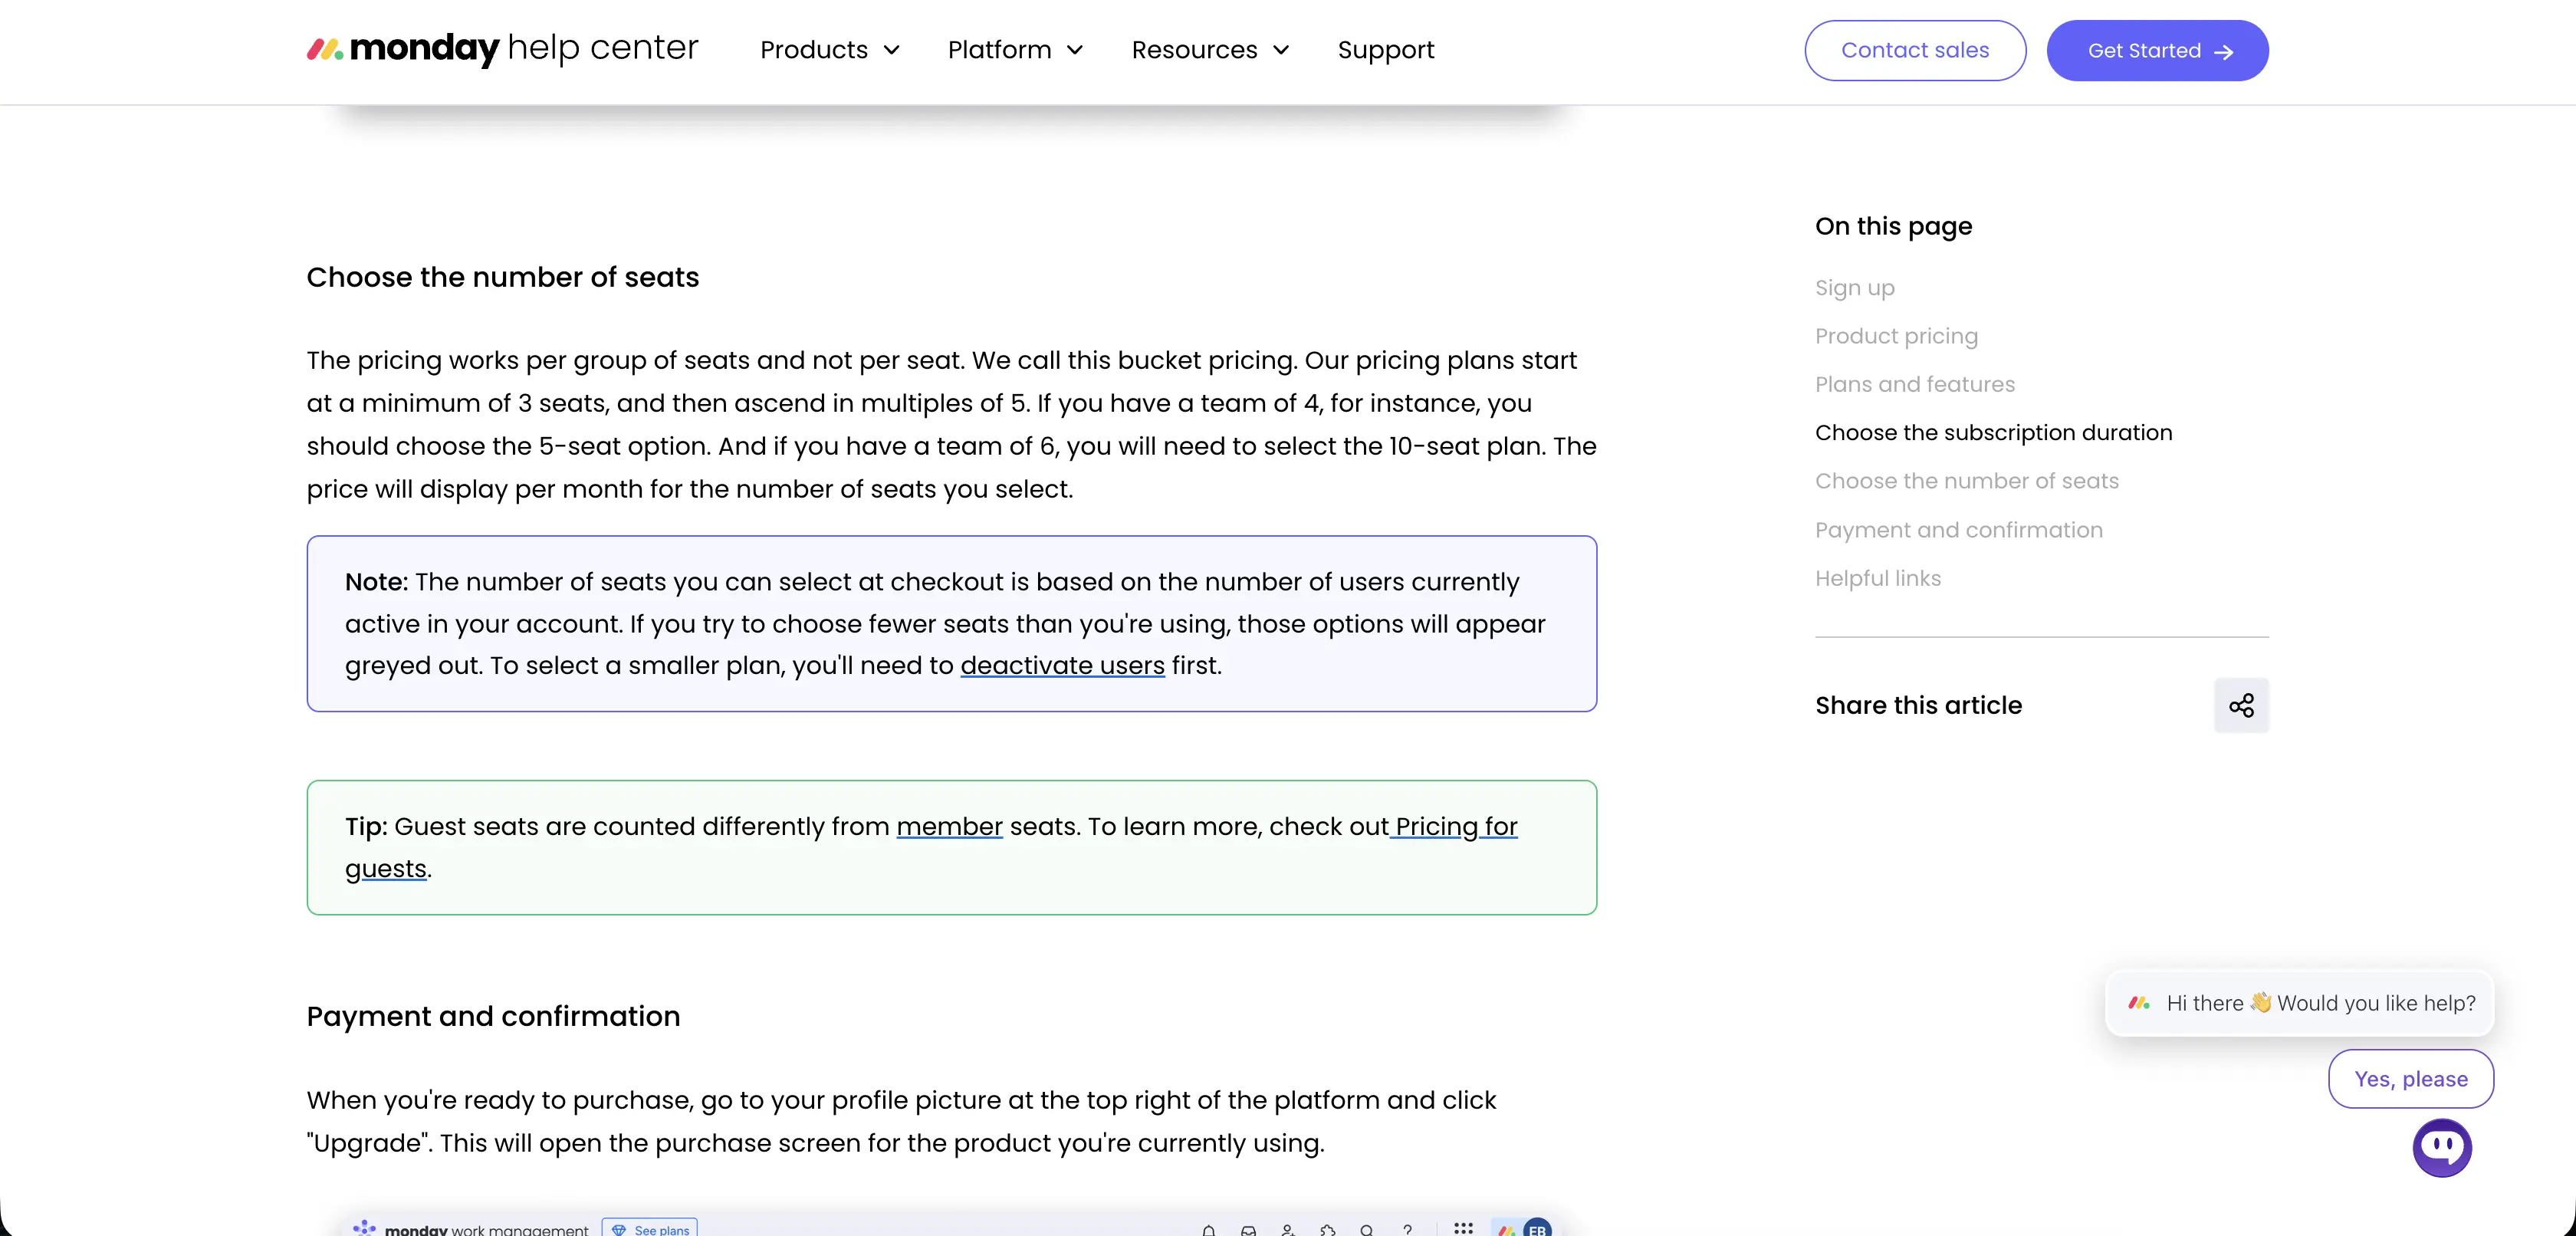Follow the deactivate users link

tap(1062, 665)
